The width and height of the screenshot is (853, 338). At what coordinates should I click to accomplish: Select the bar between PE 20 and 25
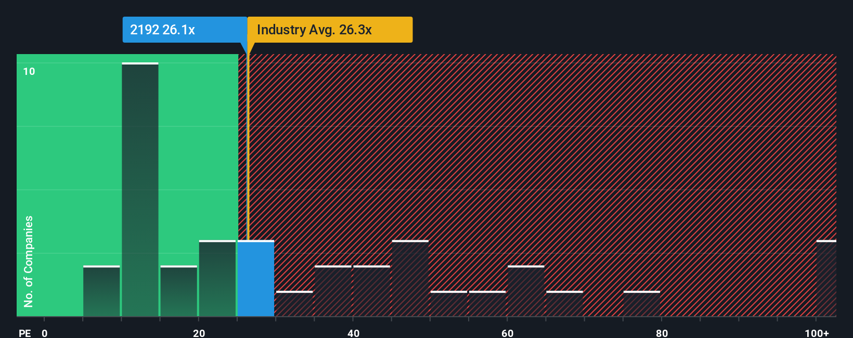pos(217,278)
